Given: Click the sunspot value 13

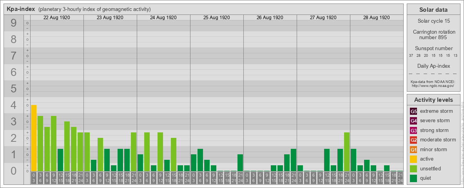Looking at the screenshot, I should point(455,56).
